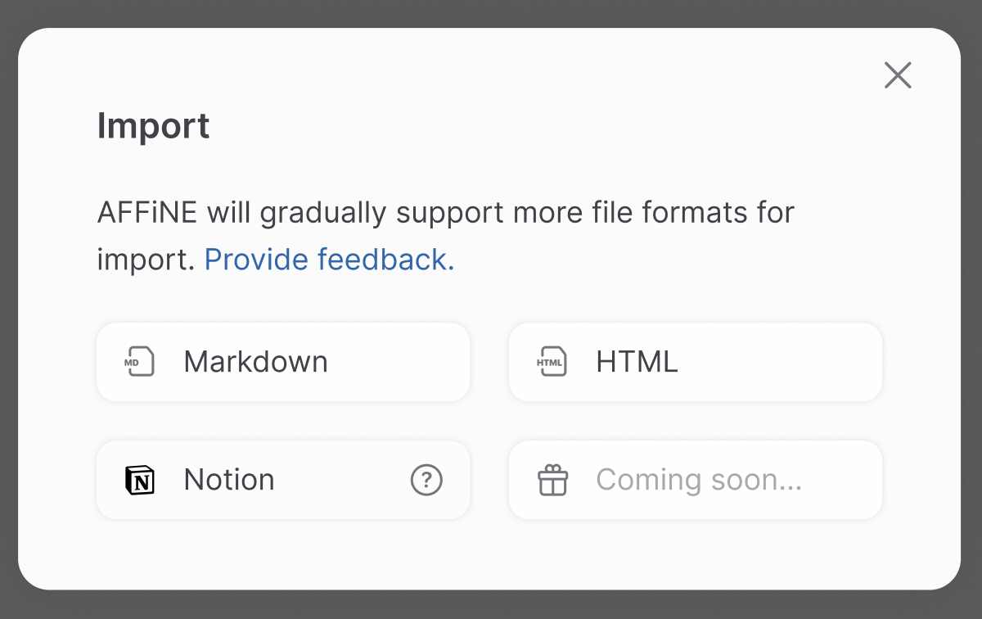Dismiss the Import dialog with the X

(x=898, y=75)
